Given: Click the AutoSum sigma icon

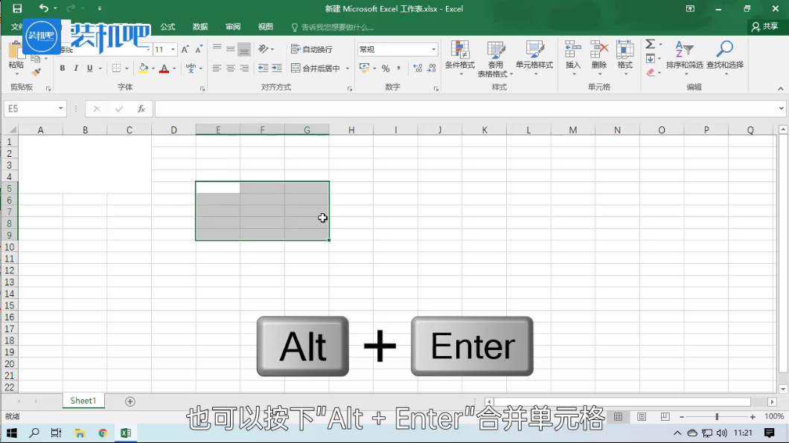Looking at the screenshot, I should click(x=650, y=44).
